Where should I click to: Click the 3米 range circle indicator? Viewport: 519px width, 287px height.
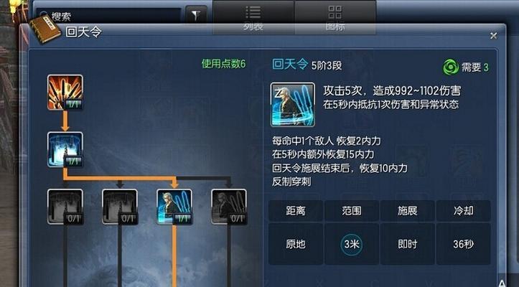pyautogui.click(x=352, y=244)
